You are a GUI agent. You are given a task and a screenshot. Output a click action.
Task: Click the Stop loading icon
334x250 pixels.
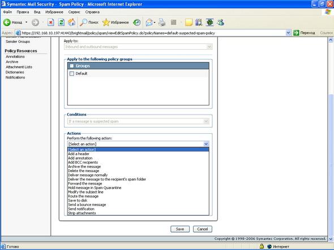pos(51,23)
